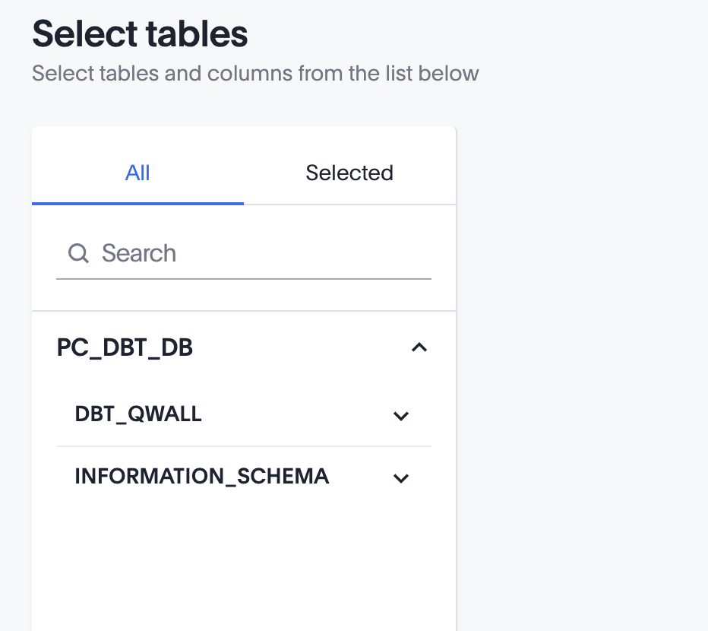Click the empty area below INFORMATION_SCHEMA
Viewport: 708px width, 631px height.
[243, 563]
